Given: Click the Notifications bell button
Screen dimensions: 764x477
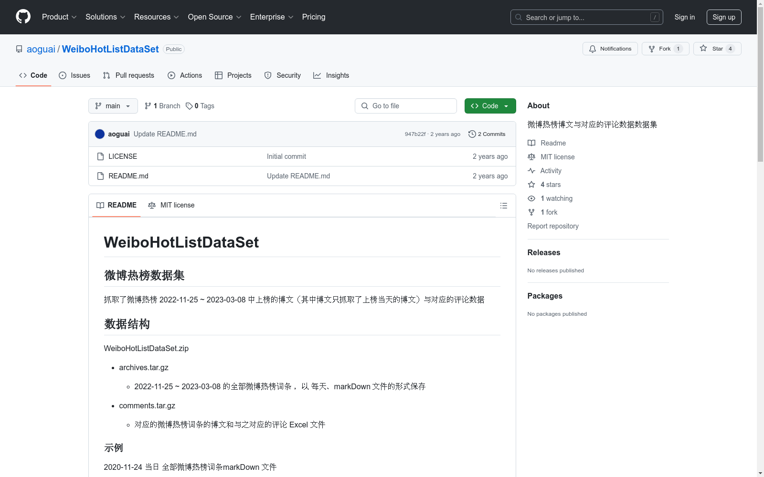Looking at the screenshot, I should coord(610,49).
